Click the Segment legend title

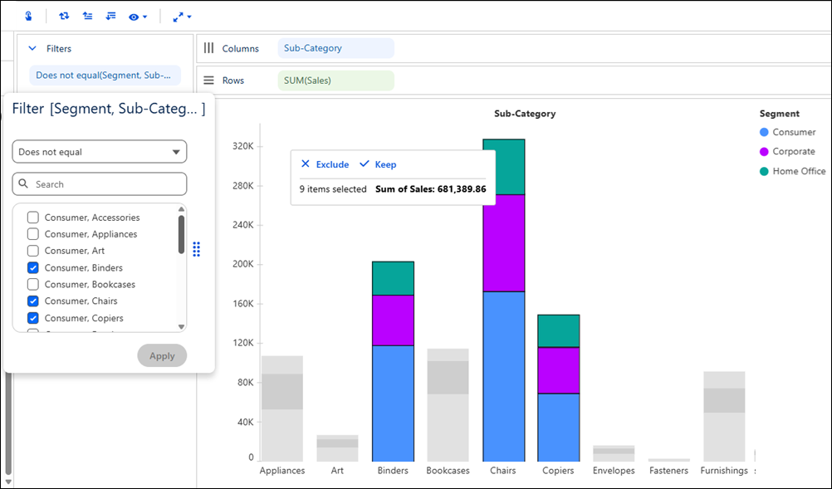(x=779, y=114)
